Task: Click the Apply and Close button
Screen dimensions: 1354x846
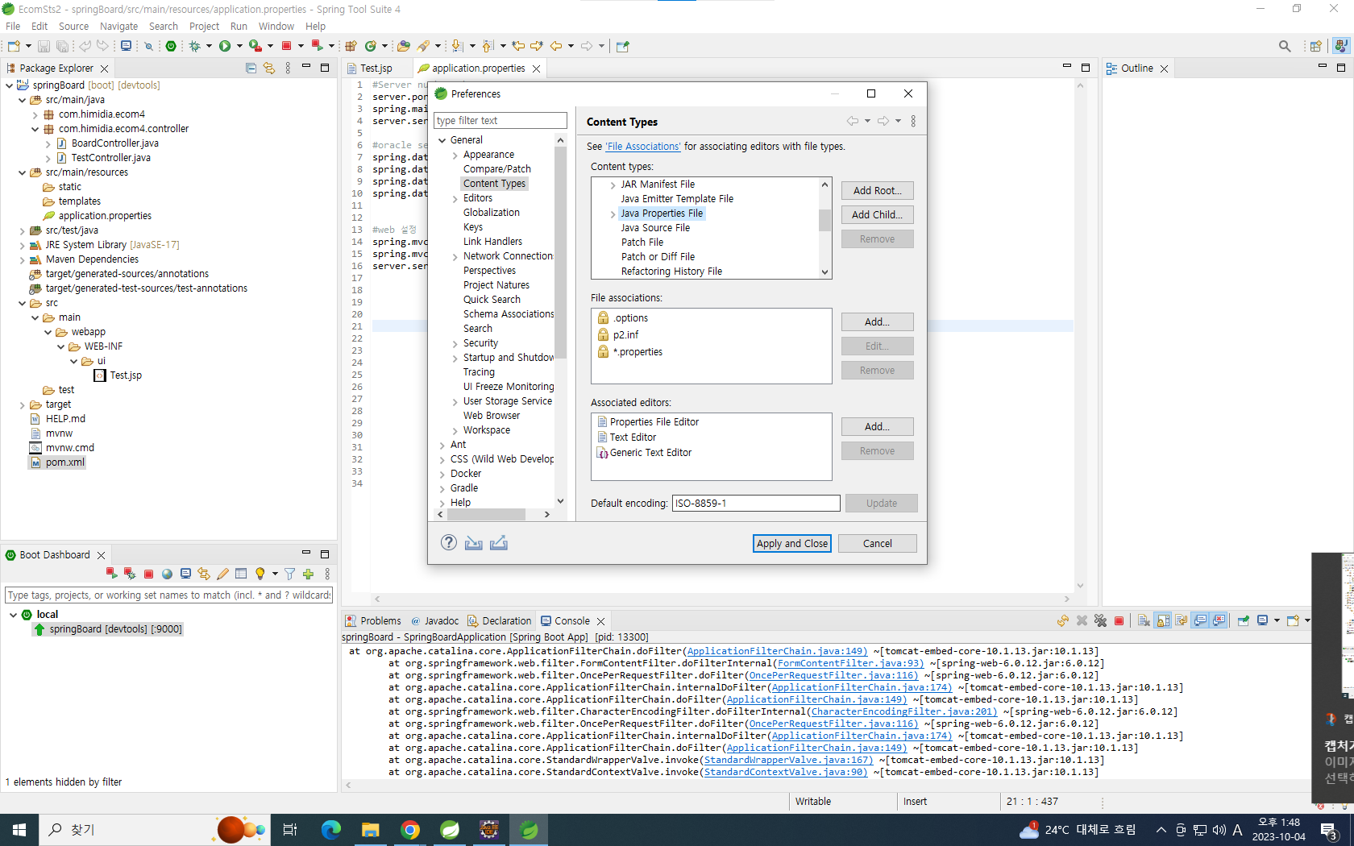Action: (792, 544)
